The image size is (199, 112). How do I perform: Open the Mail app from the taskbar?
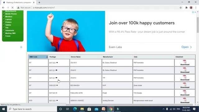(96, 109)
